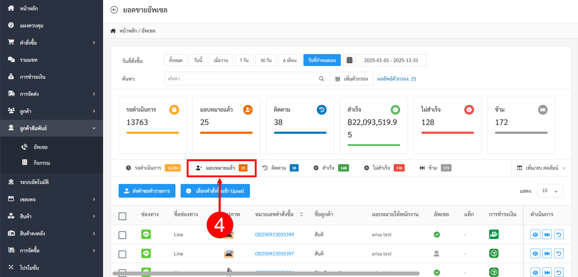Check the box for order OD250923035397
The image size is (578, 277).
coord(122,254)
